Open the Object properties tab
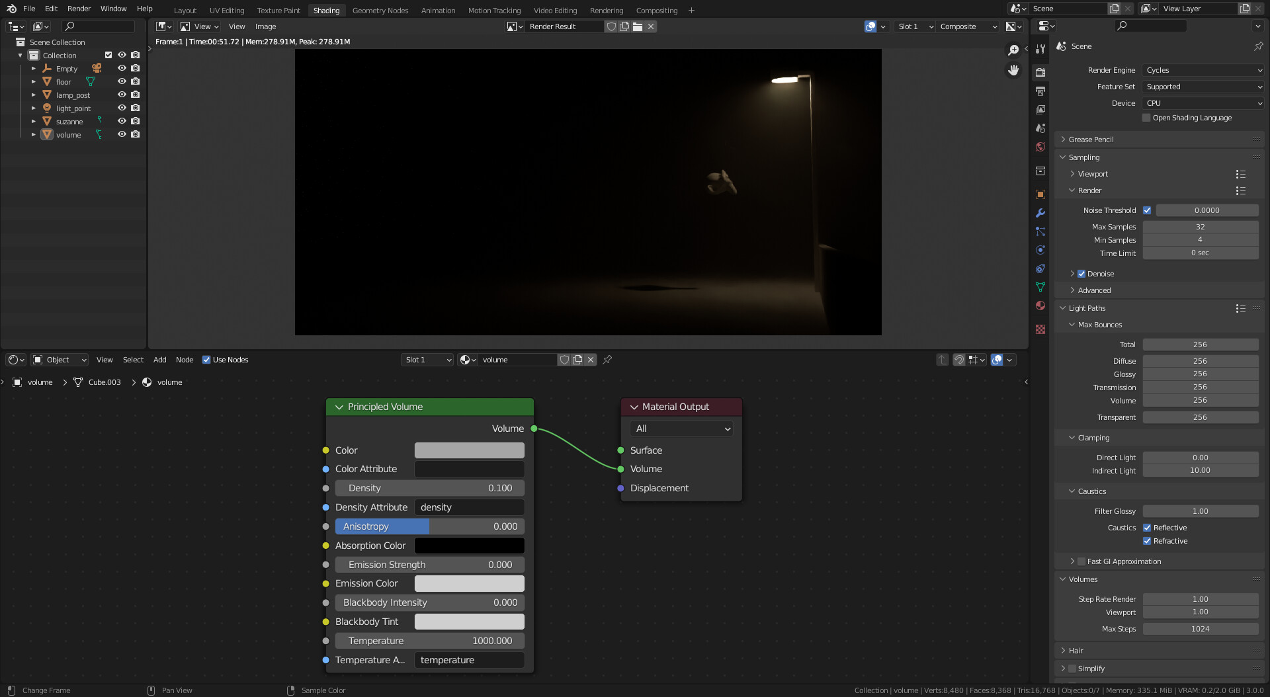This screenshot has height=697, width=1270. pos(1040,194)
